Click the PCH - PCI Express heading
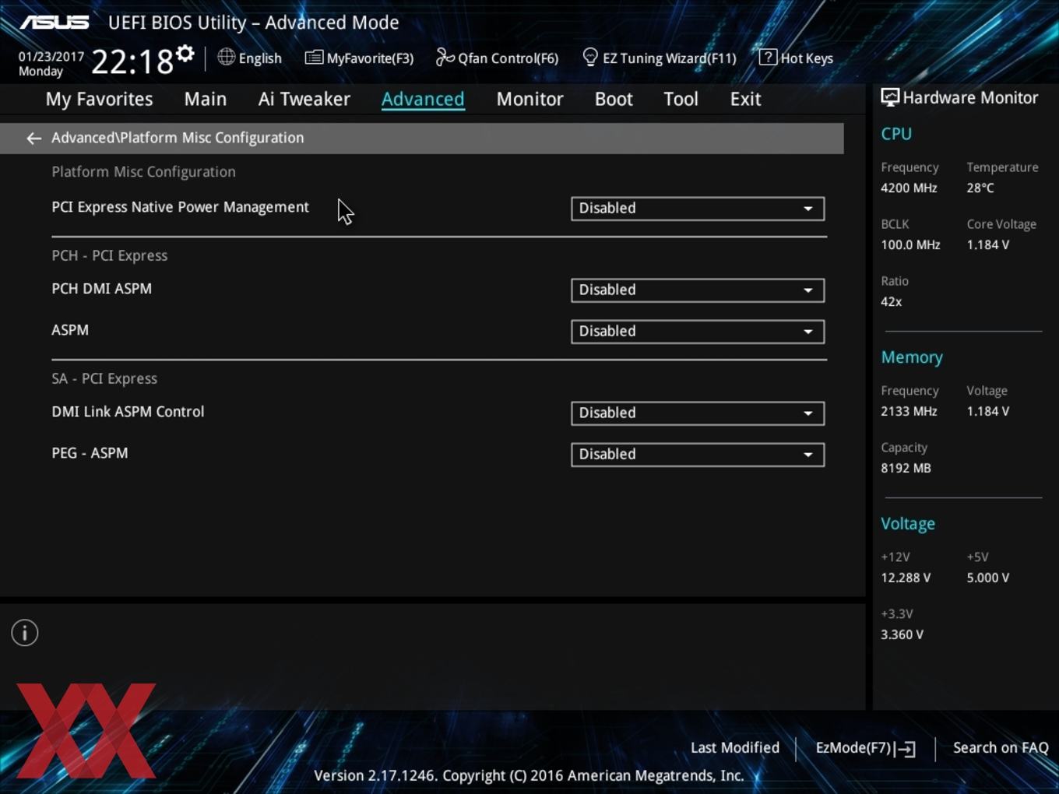Viewport: 1059px width, 794px height. [x=110, y=255]
